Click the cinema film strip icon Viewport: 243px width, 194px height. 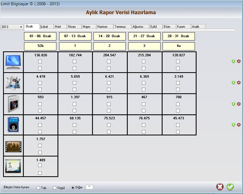(x=13, y=146)
